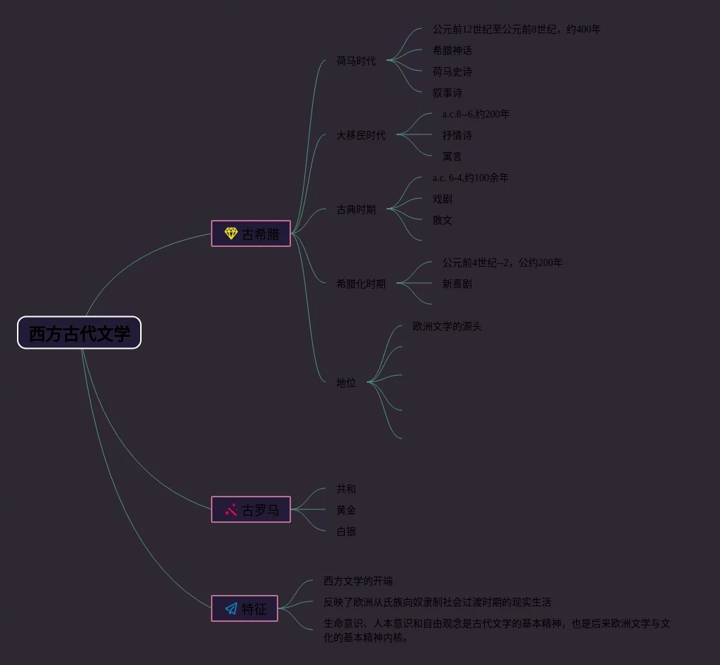Click the diamond icon on 古希腊 node
The image size is (720, 665).
[x=231, y=233]
